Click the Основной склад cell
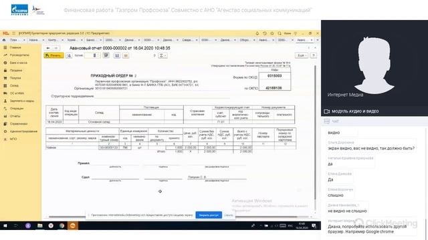Image resolution: width=428 pixels, height=240 pixels. [99, 122]
